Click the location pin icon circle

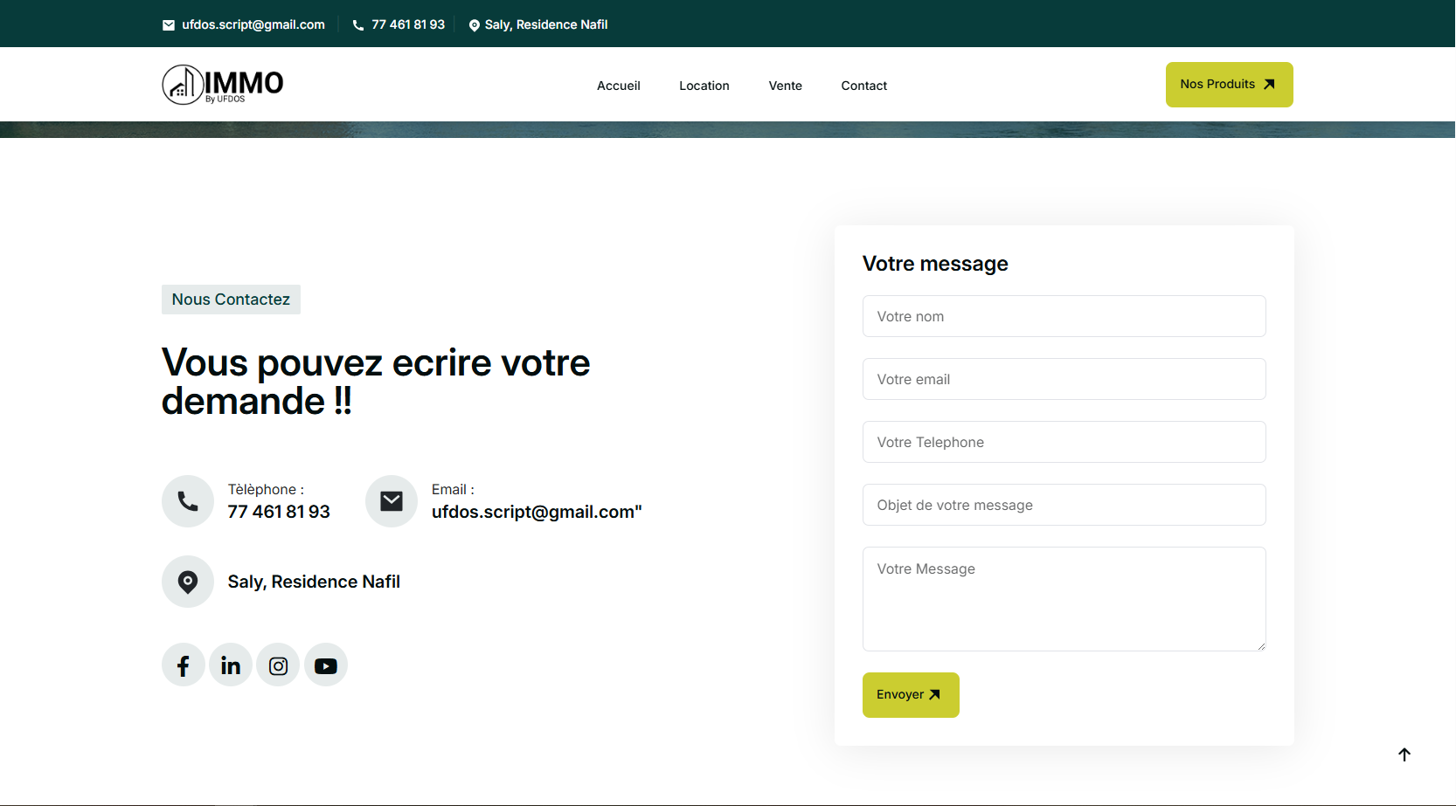coord(188,582)
